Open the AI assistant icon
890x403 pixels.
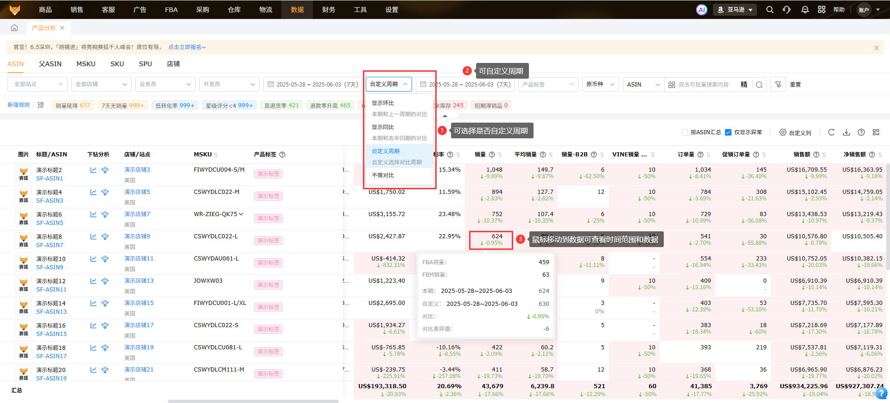pos(701,10)
